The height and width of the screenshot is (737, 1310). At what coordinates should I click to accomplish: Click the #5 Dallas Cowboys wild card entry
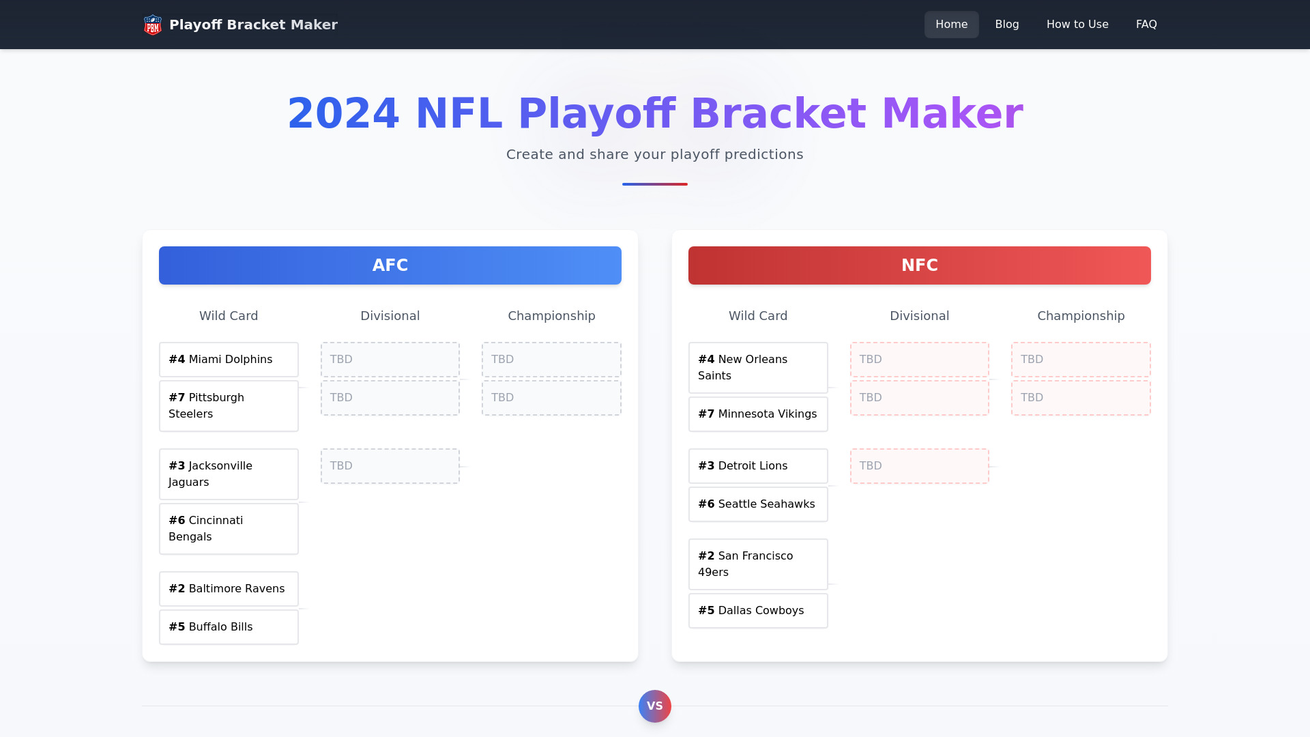coord(759,611)
